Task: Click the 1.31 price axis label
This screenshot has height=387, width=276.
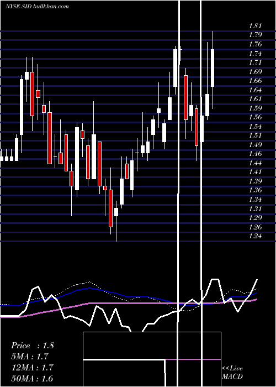Action: (x=255, y=209)
